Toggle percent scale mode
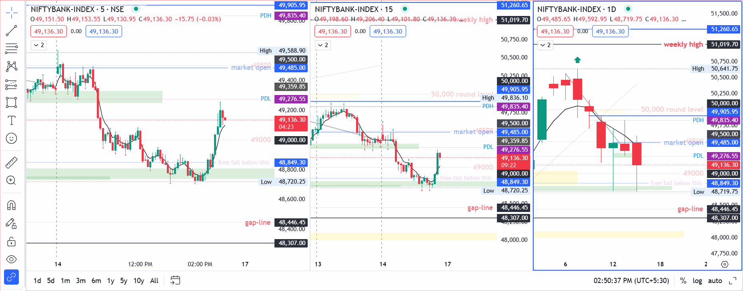 [x=683, y=281]
